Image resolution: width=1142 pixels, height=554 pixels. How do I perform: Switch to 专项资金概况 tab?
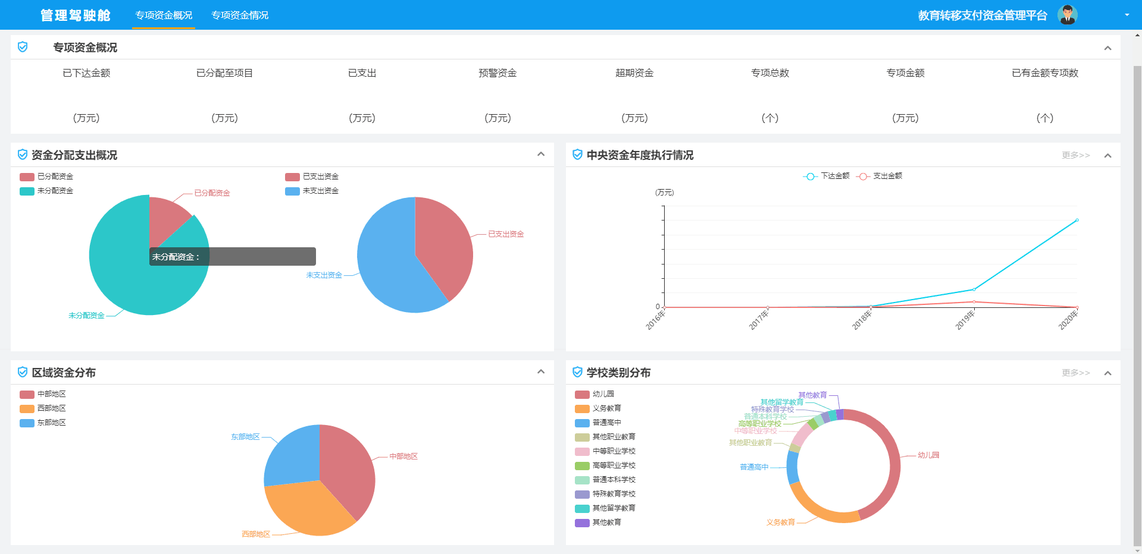164,15
